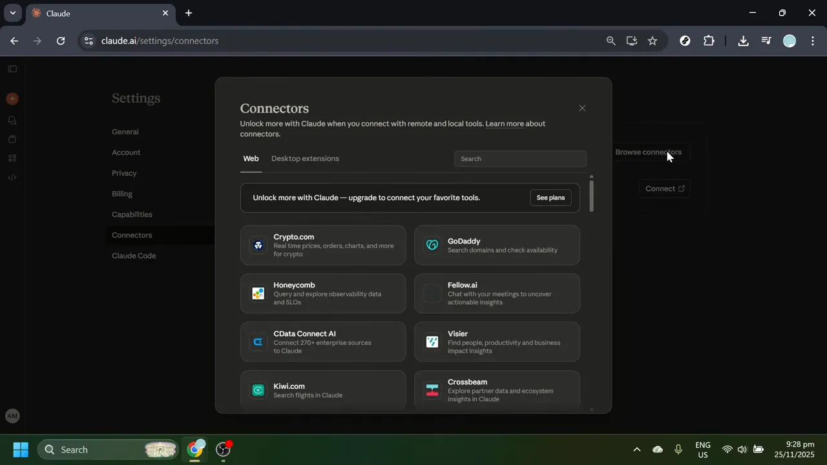
Task: View site information icon in address bar
Action: tap(89, 41)
